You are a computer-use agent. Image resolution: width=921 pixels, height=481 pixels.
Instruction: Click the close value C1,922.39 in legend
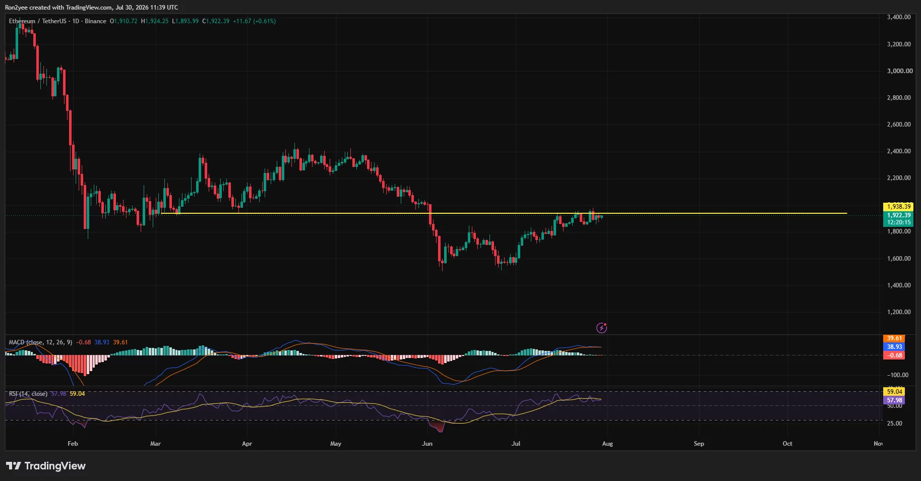(216, 21)
